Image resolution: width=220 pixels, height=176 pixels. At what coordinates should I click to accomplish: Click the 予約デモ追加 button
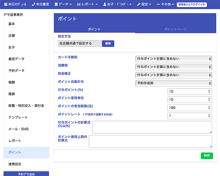click(26, 174)
